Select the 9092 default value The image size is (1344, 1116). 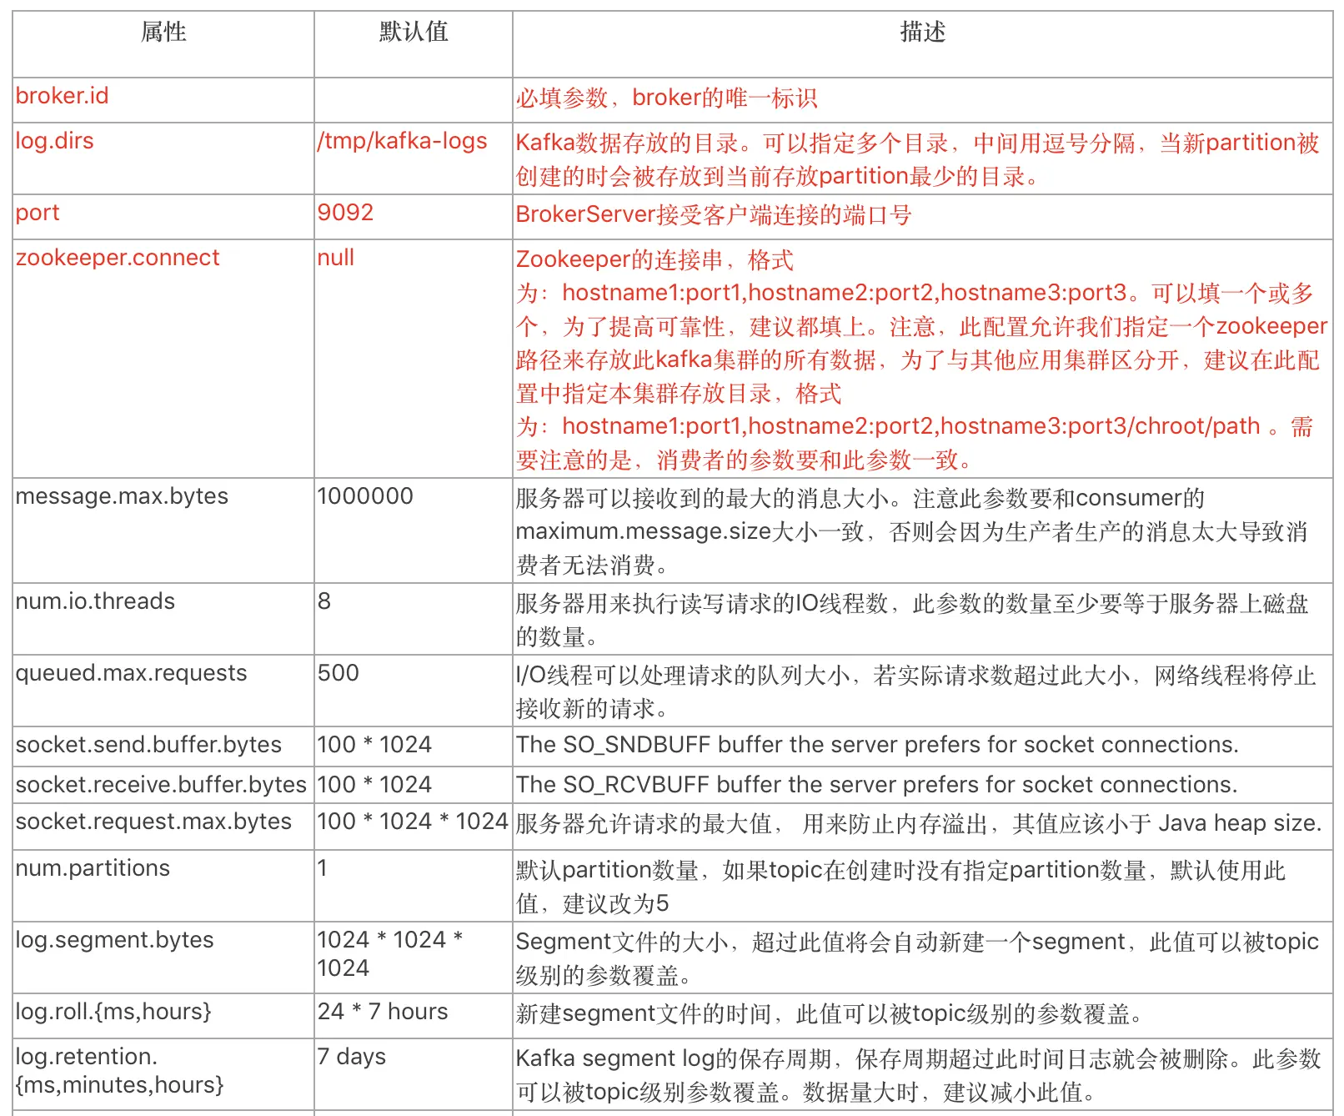345,213
